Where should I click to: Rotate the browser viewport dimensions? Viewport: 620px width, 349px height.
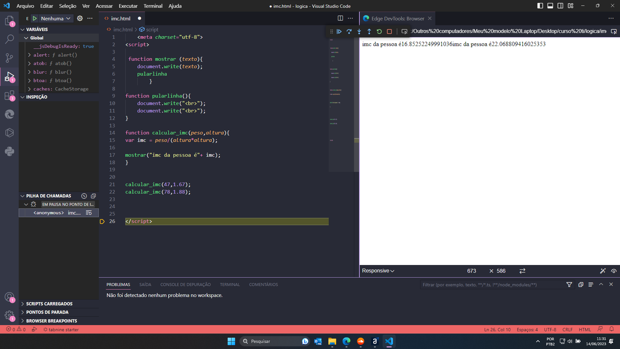point(522,271)
